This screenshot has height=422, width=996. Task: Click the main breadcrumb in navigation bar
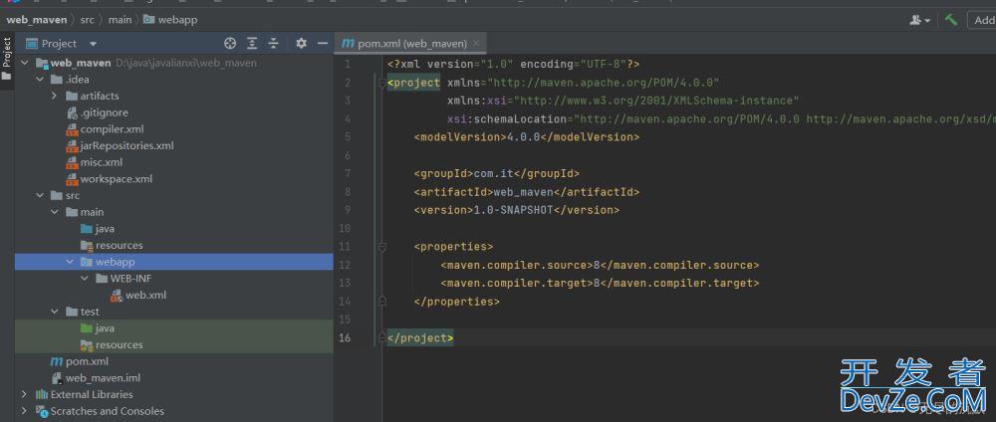121,20
